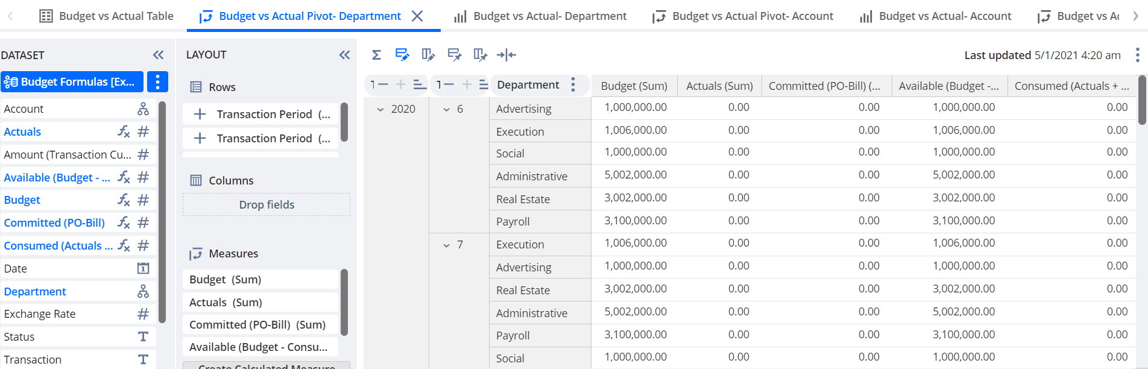Collapse the Layout panel
Viewport: 1148px width, 369px height.
tap(344, 55)
